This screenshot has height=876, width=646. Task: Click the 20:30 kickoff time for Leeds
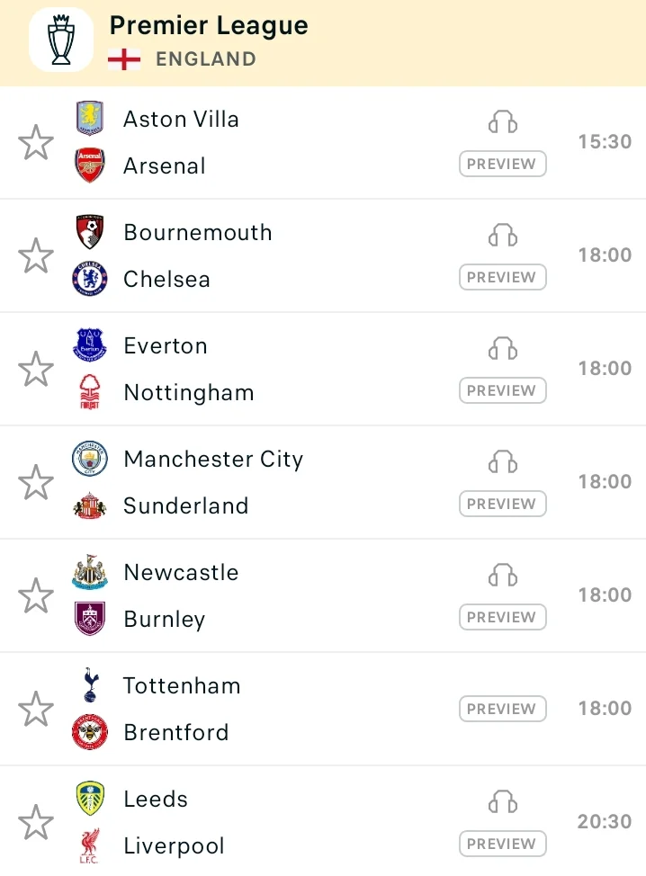605,822
